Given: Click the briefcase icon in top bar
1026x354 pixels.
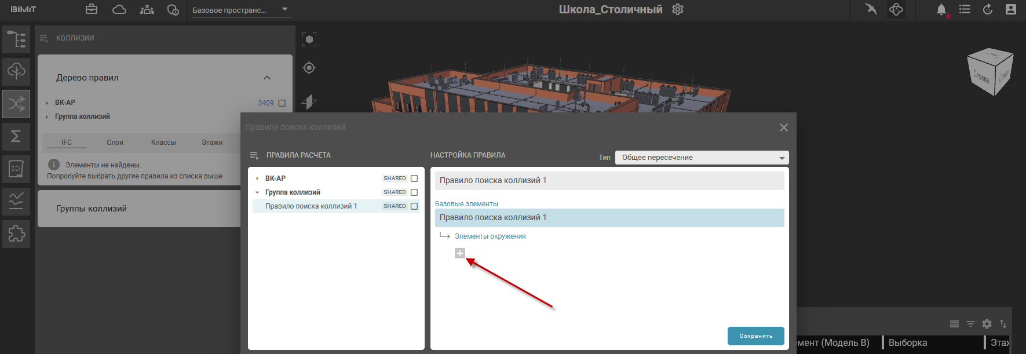Looking at the screenshot, I should 92,9.
